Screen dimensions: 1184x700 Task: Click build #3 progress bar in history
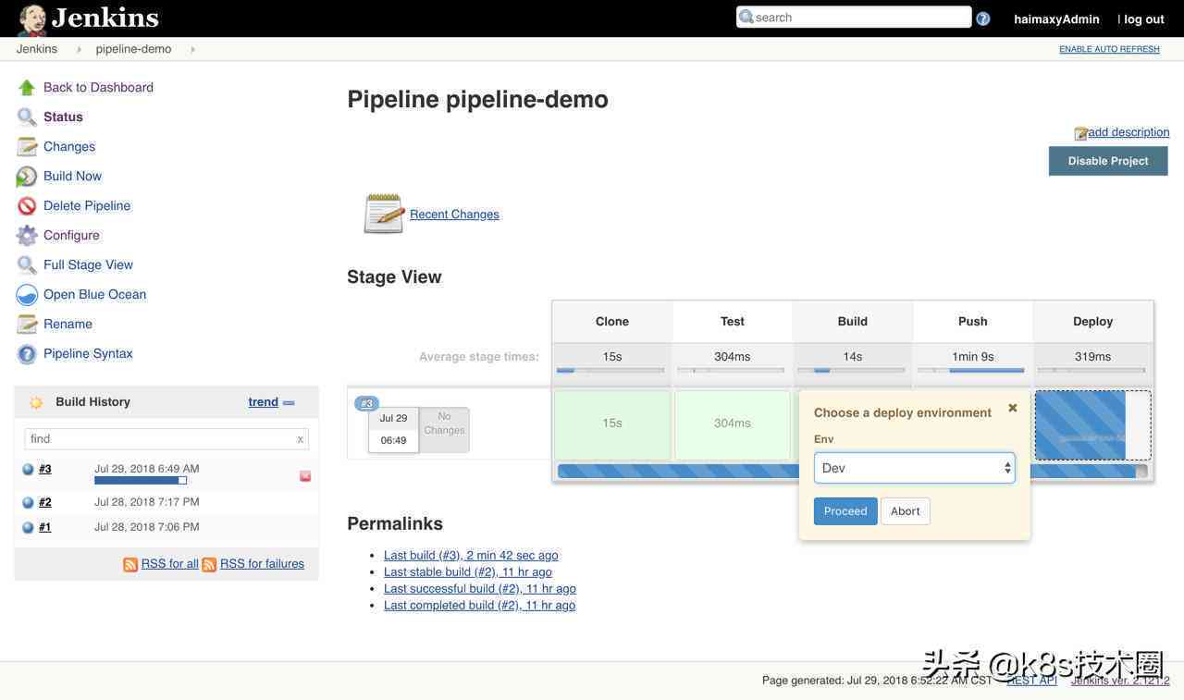141,481
